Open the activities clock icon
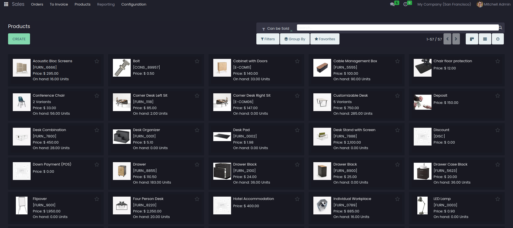 405,4
